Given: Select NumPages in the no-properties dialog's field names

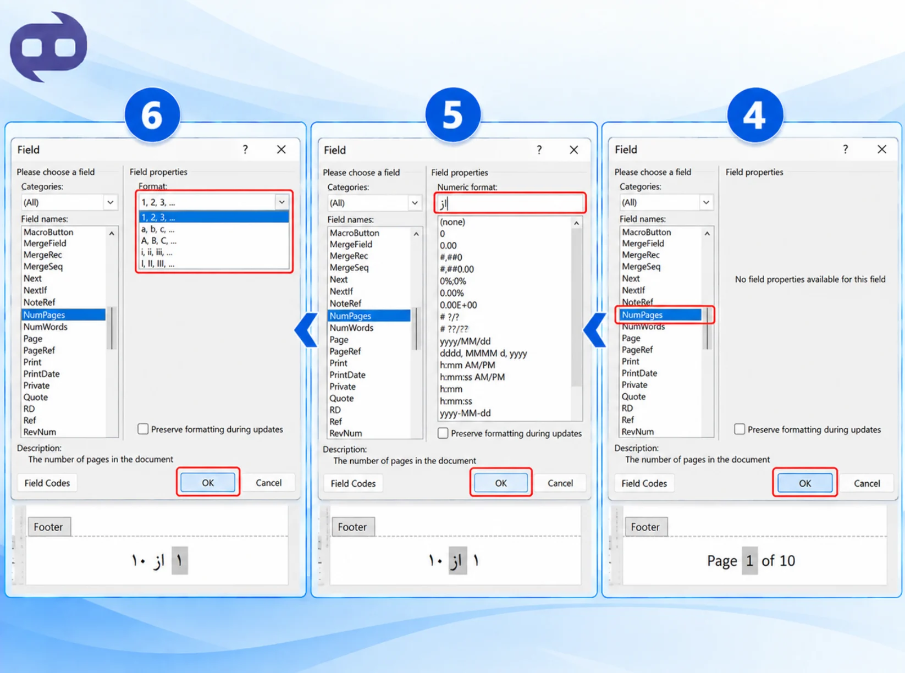Looking at the screenshot, I should [x=660, y=315].
